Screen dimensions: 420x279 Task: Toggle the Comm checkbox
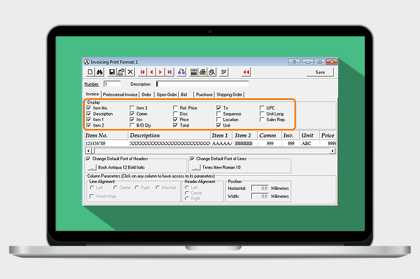(x=132, y=114)
